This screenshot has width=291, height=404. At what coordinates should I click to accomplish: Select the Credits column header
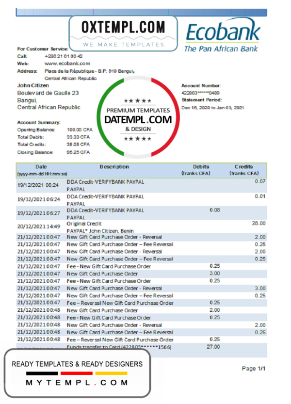click(x=244, y=167)
